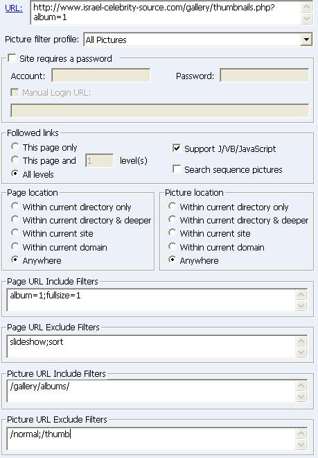Click scroll up arrow in Page URL Exclude Filters
318x458 pixels.
(x=301, y=341)
